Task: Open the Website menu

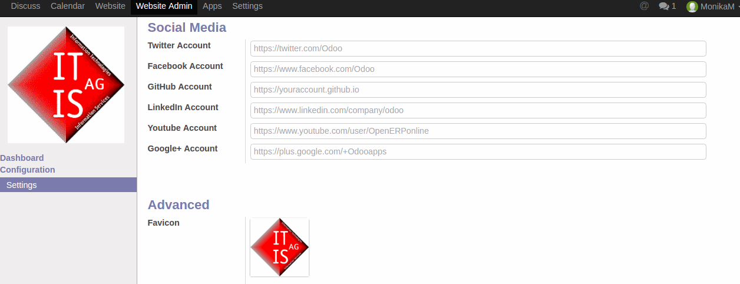Action: click(x=110, y=6)
